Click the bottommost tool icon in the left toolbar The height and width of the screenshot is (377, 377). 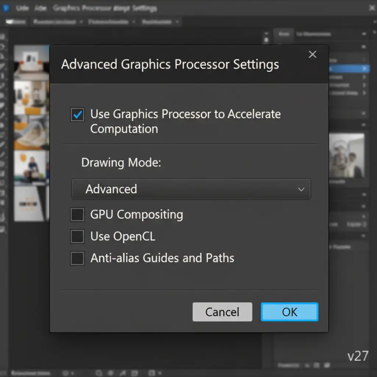pyautogui.click(x=3, y=229)
